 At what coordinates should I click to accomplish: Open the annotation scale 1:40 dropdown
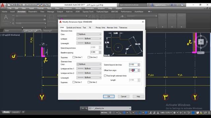(x=166, y=113)
